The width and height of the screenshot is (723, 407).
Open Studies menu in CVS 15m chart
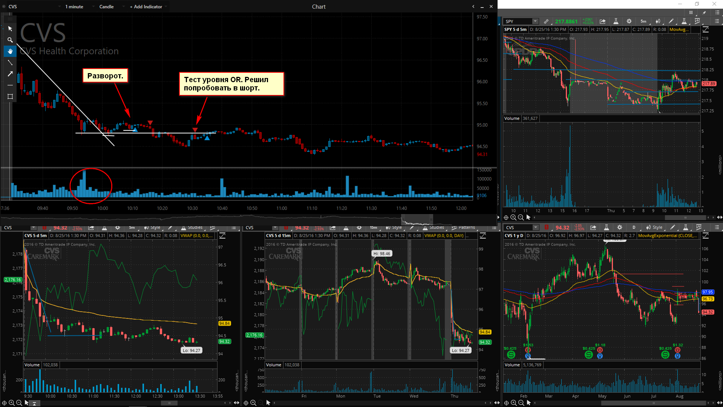pos(433,228)
